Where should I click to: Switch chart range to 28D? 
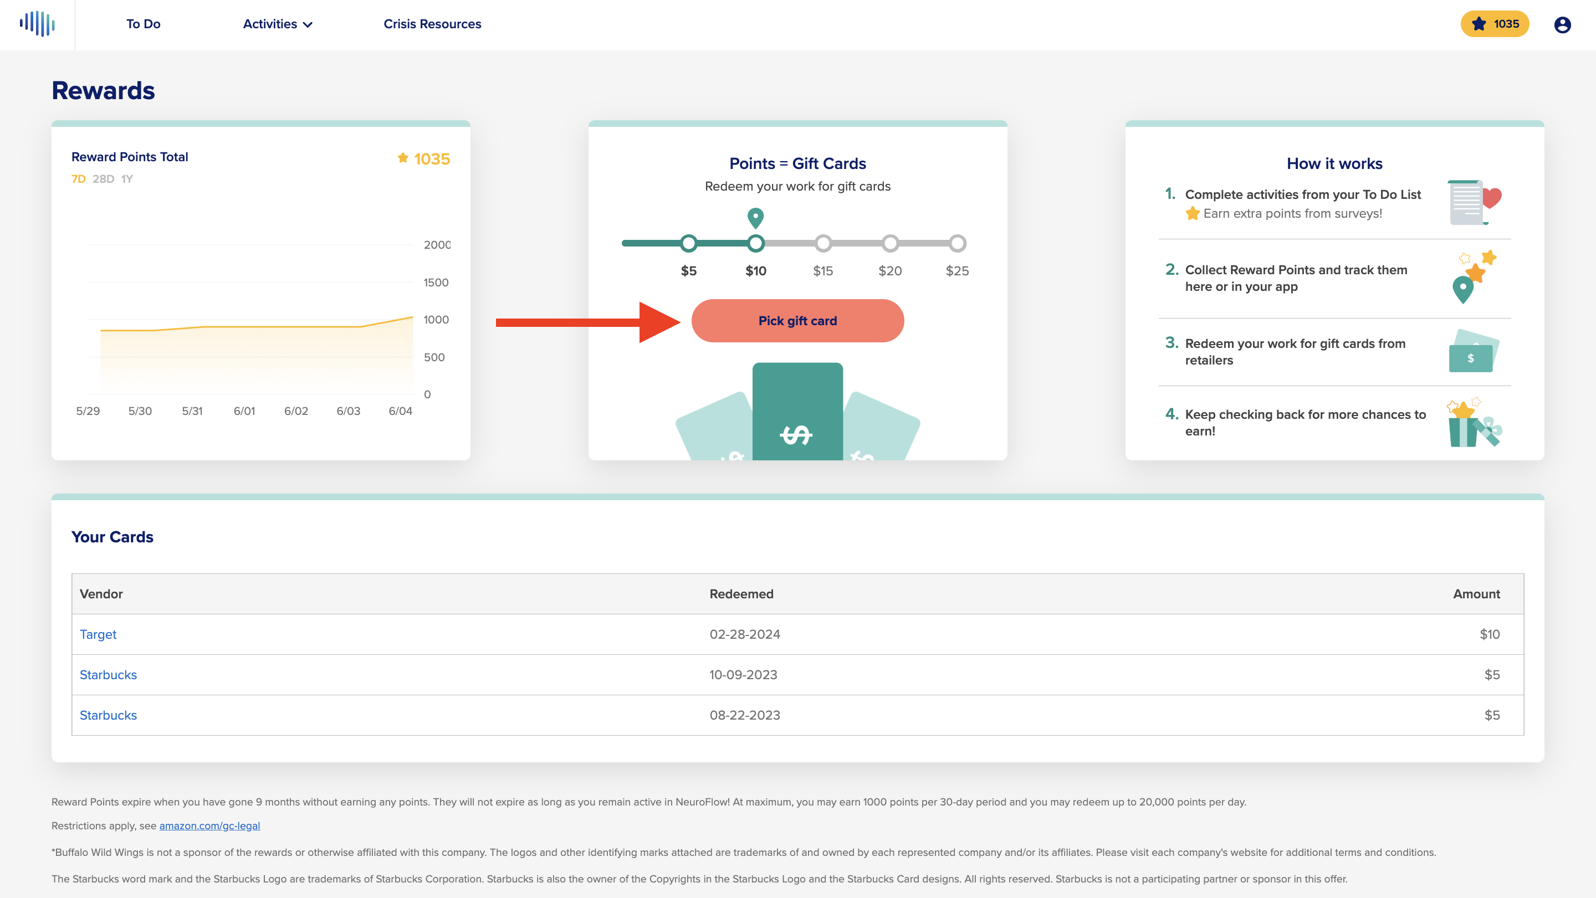104,179
